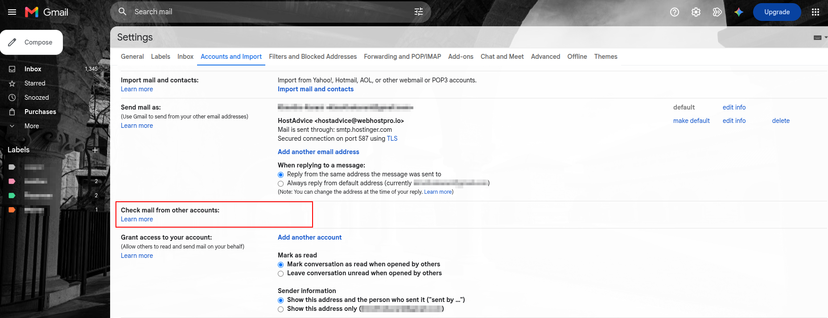Click the pink label tag icon
The height and width of the screenshot is (318, 828).
coord(12,181)
